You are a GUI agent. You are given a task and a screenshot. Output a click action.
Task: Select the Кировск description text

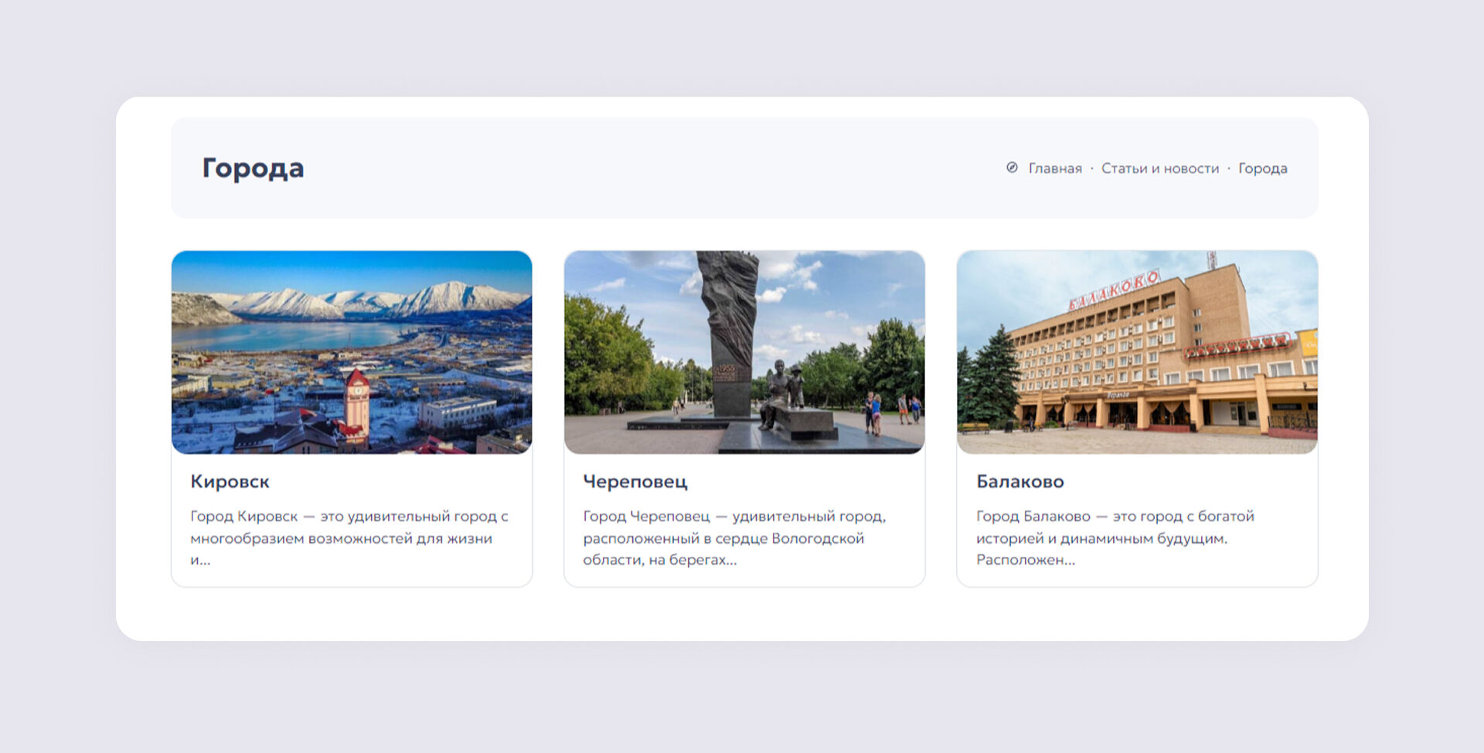(349, 538)
